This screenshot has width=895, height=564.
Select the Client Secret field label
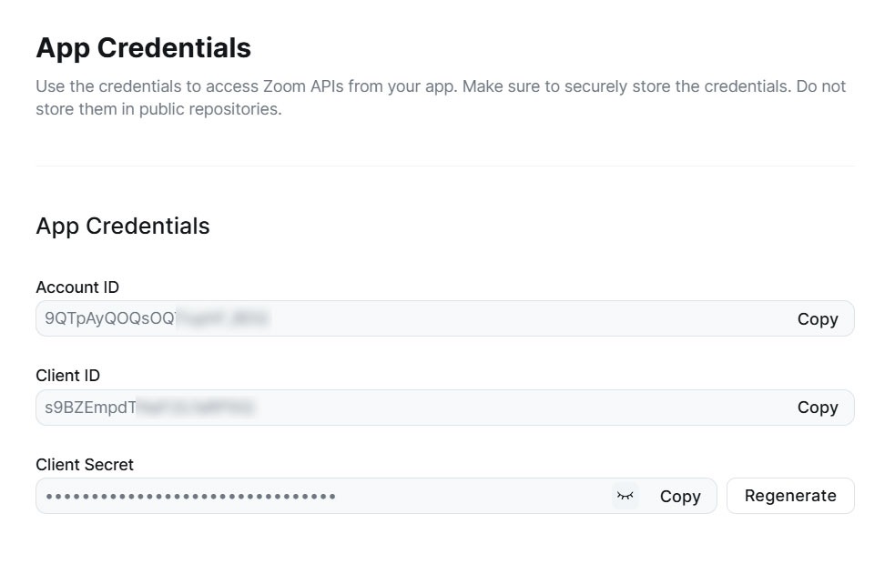click(85, 464)
